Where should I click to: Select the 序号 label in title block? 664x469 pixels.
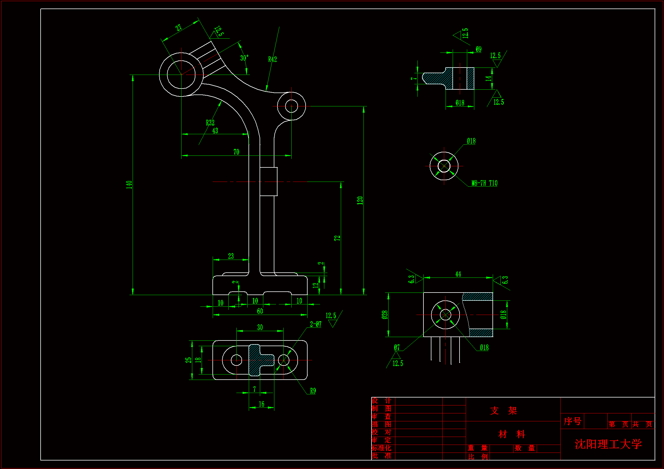[572, 421]
